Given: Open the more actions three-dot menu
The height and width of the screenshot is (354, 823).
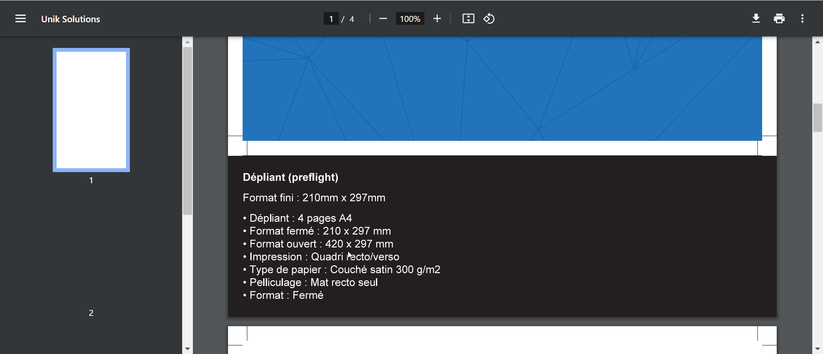Looking at the screenshot, I should 802,19.
